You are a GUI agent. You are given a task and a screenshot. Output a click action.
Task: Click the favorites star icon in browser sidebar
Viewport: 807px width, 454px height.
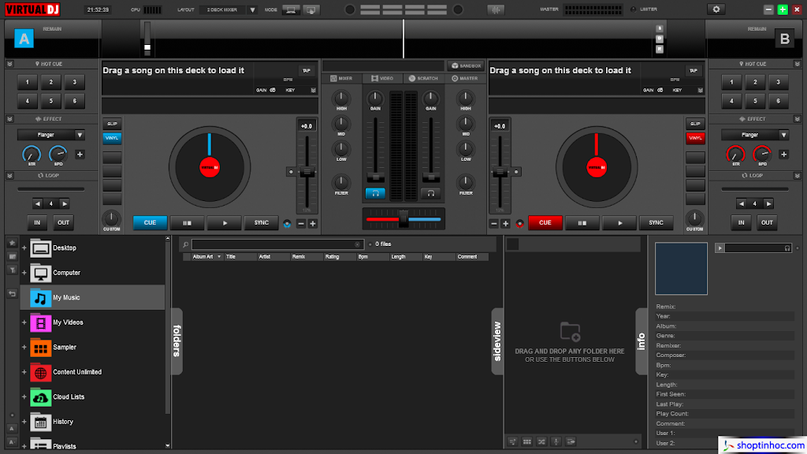12,243
